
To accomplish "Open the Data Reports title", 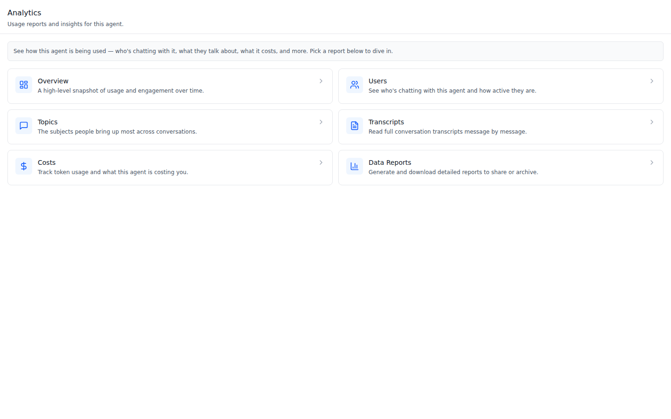I will [x=390, y=162].
